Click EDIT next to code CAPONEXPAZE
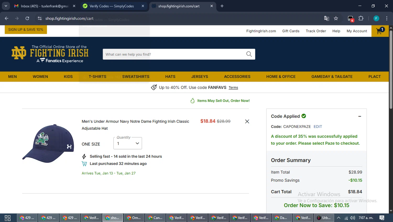The image size is (393, 222). point(318,127)
